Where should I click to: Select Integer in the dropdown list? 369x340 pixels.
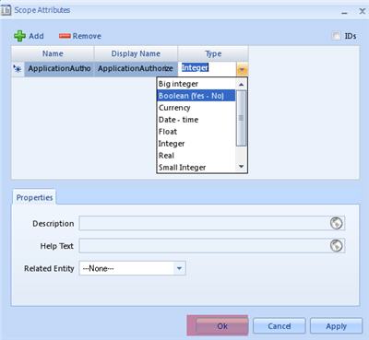[x=196, y=144]
